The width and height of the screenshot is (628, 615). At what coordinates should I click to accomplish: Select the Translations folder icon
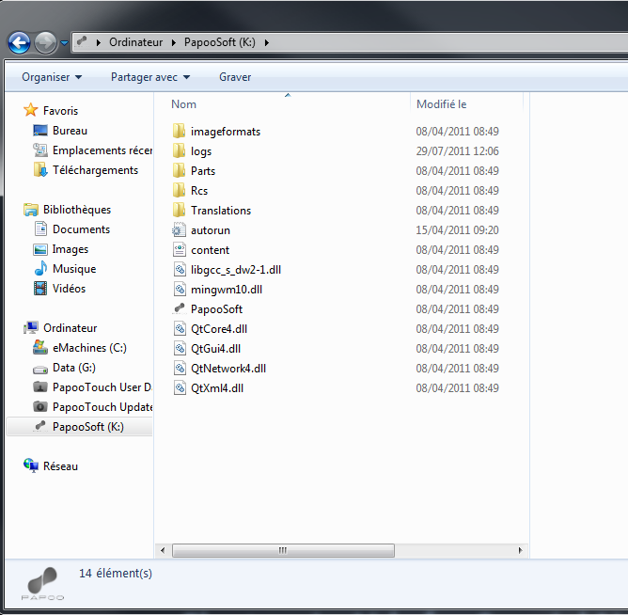point(179,210)
